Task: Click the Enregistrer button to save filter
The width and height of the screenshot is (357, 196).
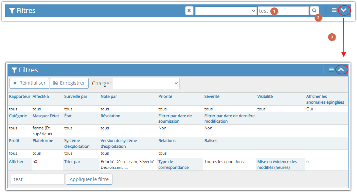Action: coord(69,83)
